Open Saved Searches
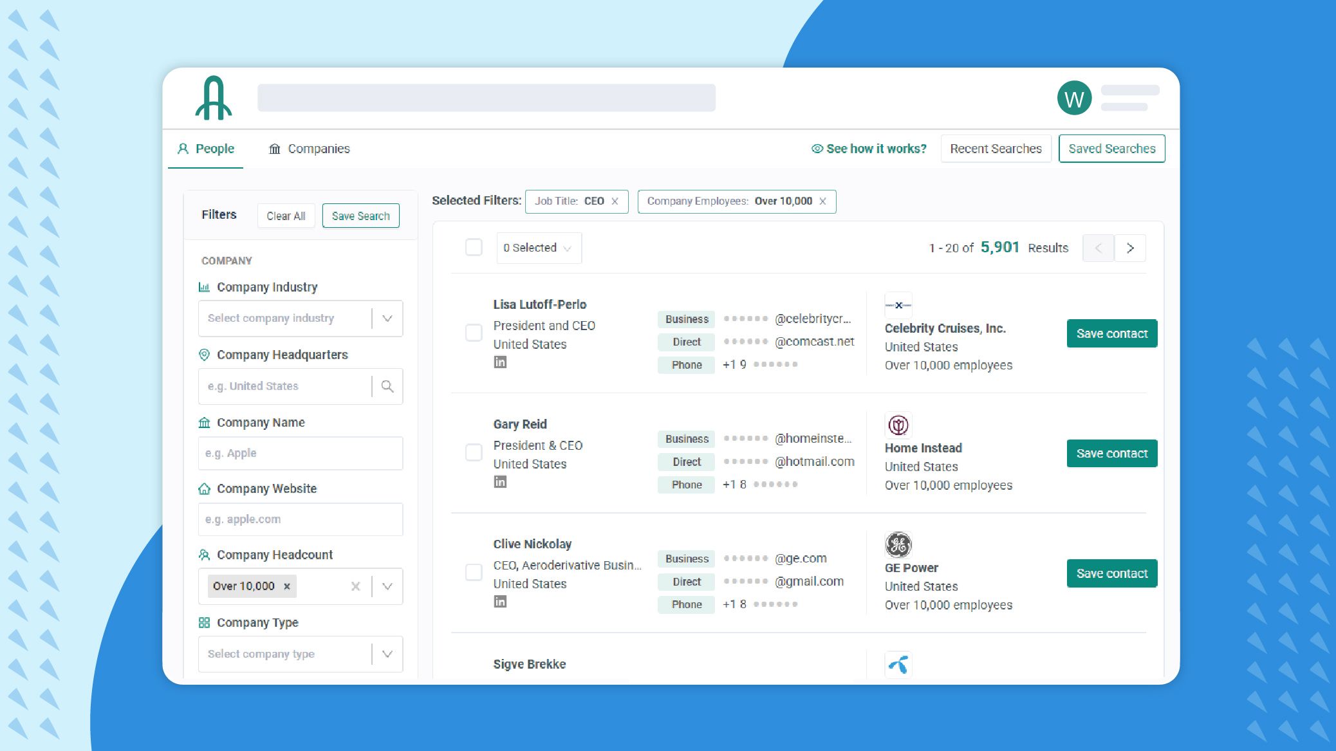Viewport: 1336px width, 751px height. point(1111,149)
